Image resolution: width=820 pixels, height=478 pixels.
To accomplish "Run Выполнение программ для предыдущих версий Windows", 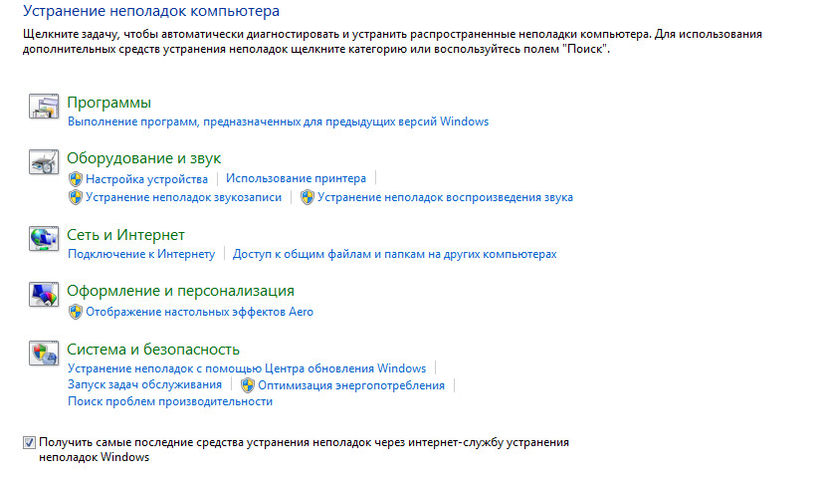I will click(x=279, y=121).
